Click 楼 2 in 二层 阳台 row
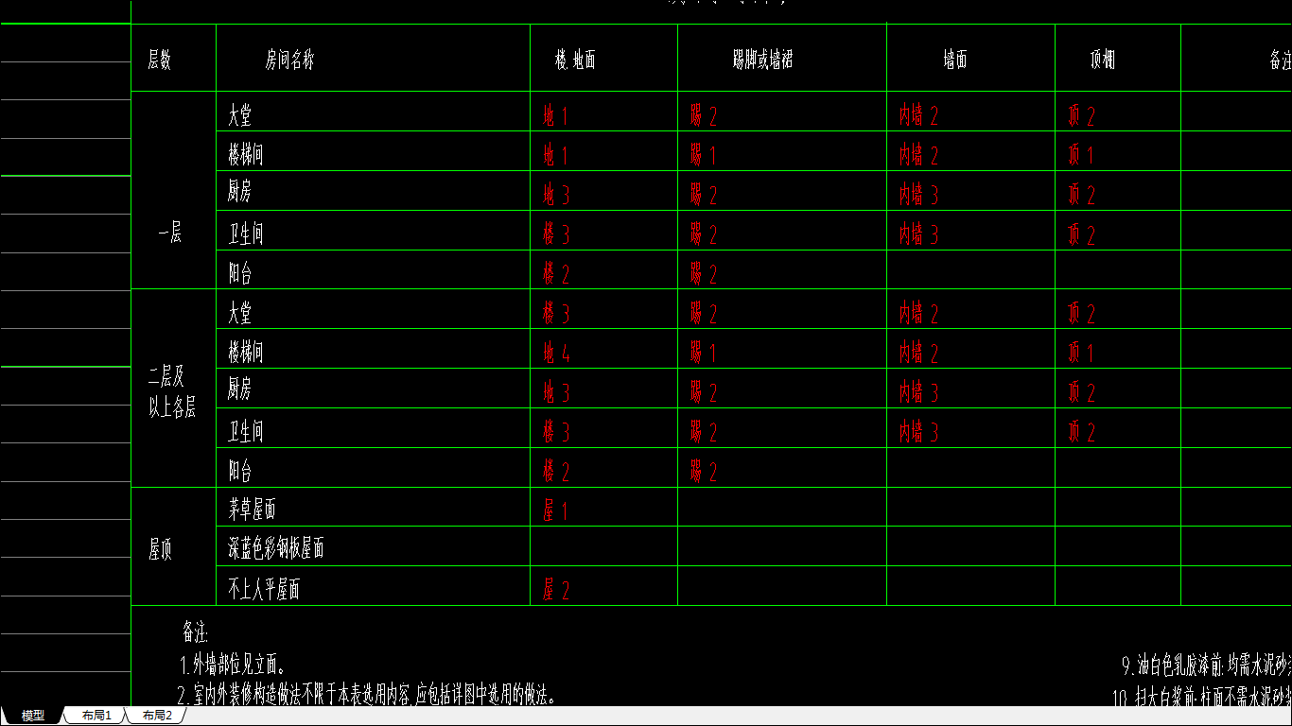 (556, 472)
